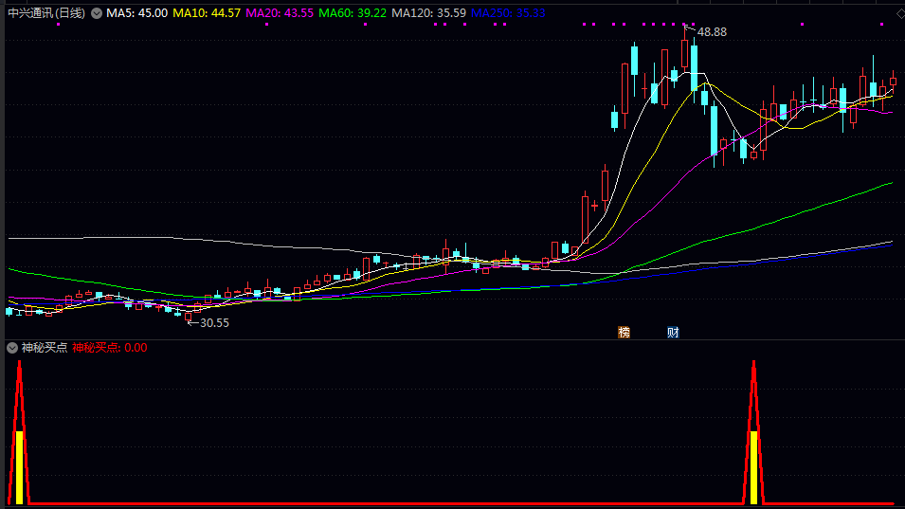Click the 48.88 high price marker
The image size is (905, 509).
[x=712, y=32]
